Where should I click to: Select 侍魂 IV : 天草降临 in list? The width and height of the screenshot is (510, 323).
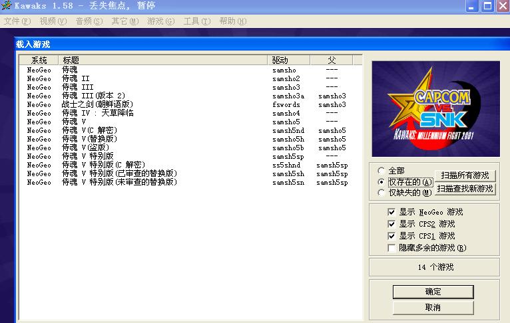click(98, 113)
